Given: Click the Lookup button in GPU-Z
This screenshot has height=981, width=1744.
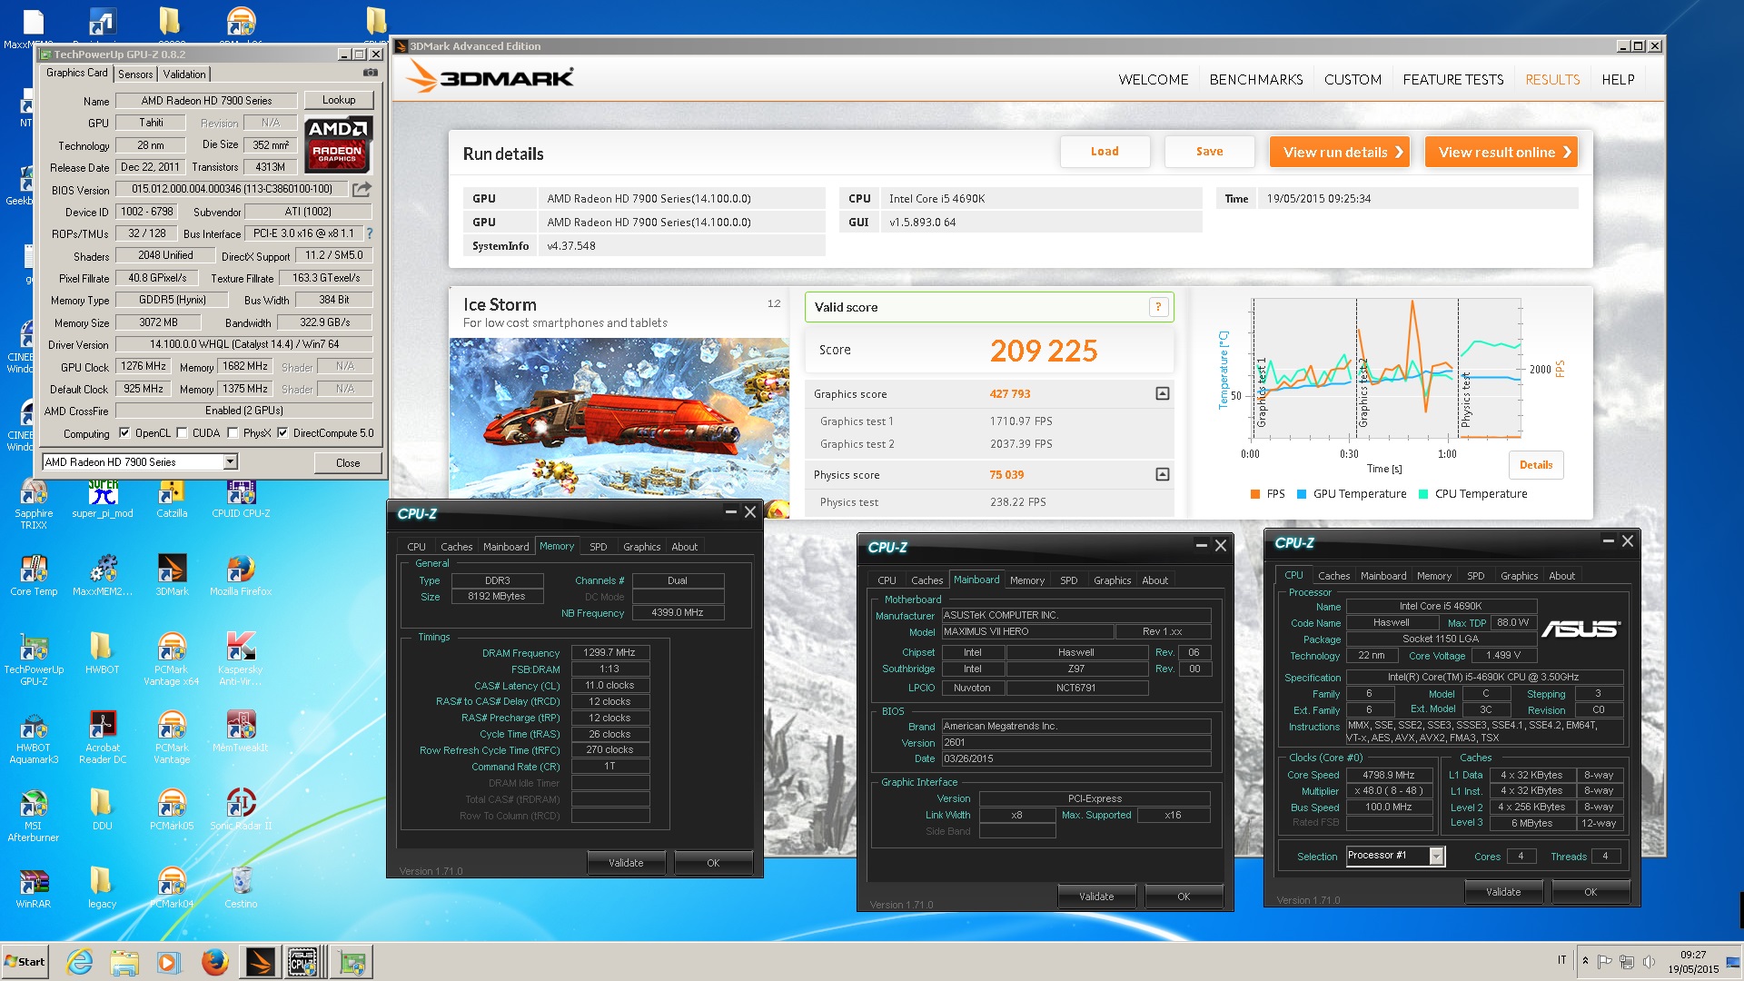Looking at the screenshot, I should click(x=339, y=100).
